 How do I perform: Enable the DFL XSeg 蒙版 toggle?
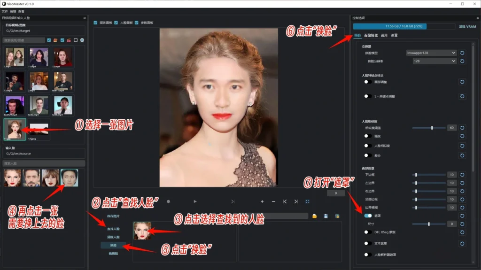[368, 232]
